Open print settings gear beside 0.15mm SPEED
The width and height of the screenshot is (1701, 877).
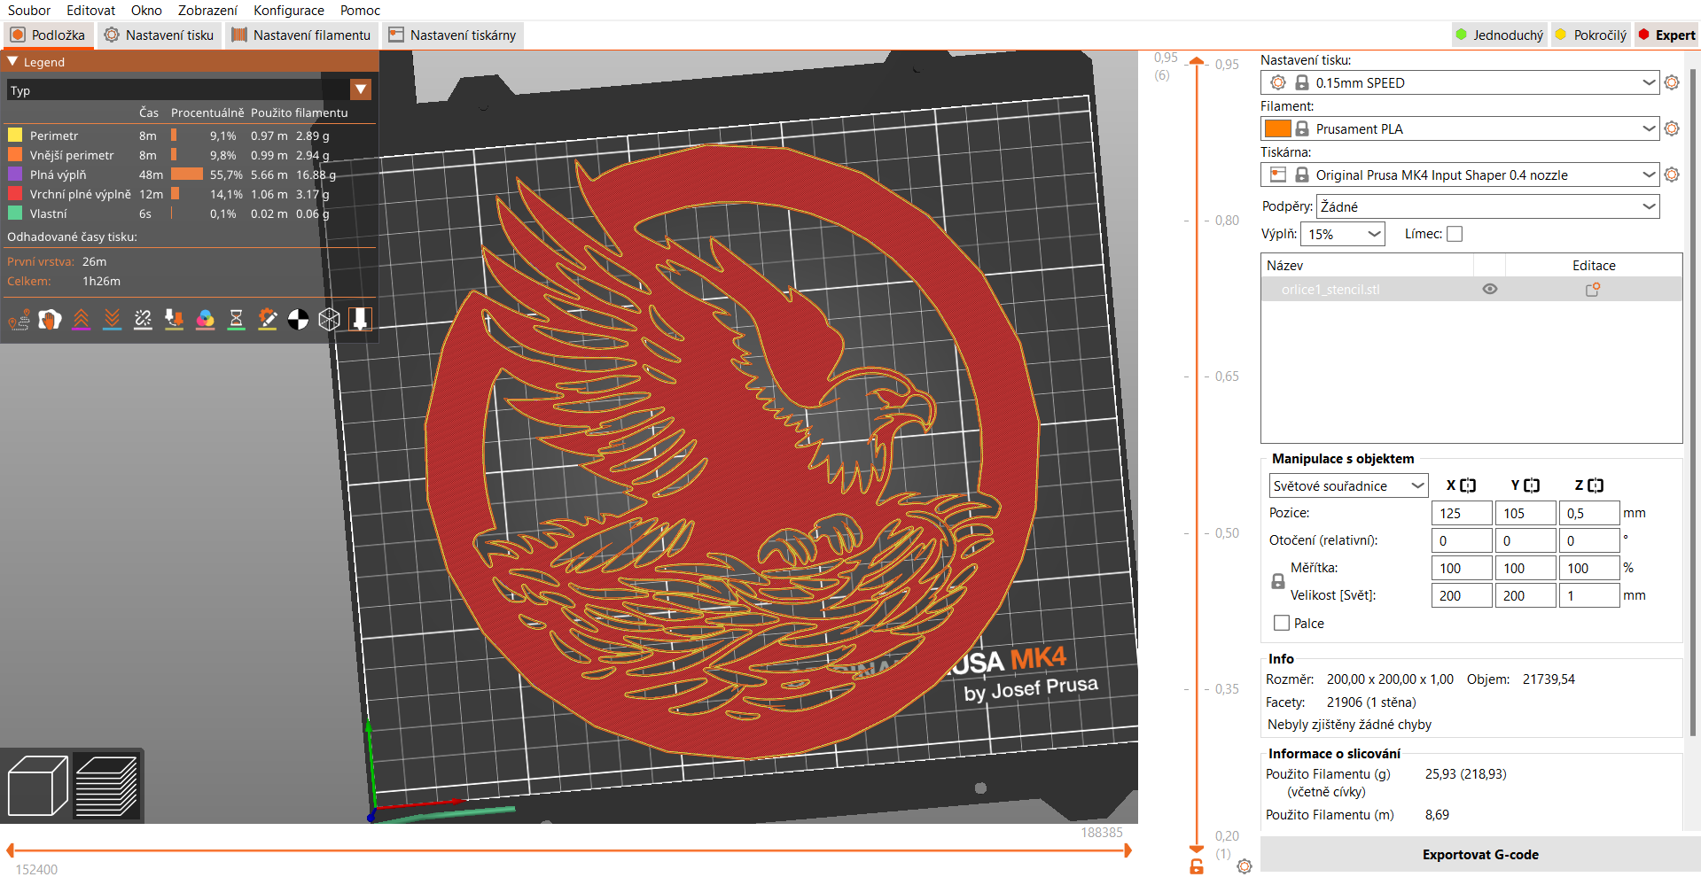click(1672, 82)
